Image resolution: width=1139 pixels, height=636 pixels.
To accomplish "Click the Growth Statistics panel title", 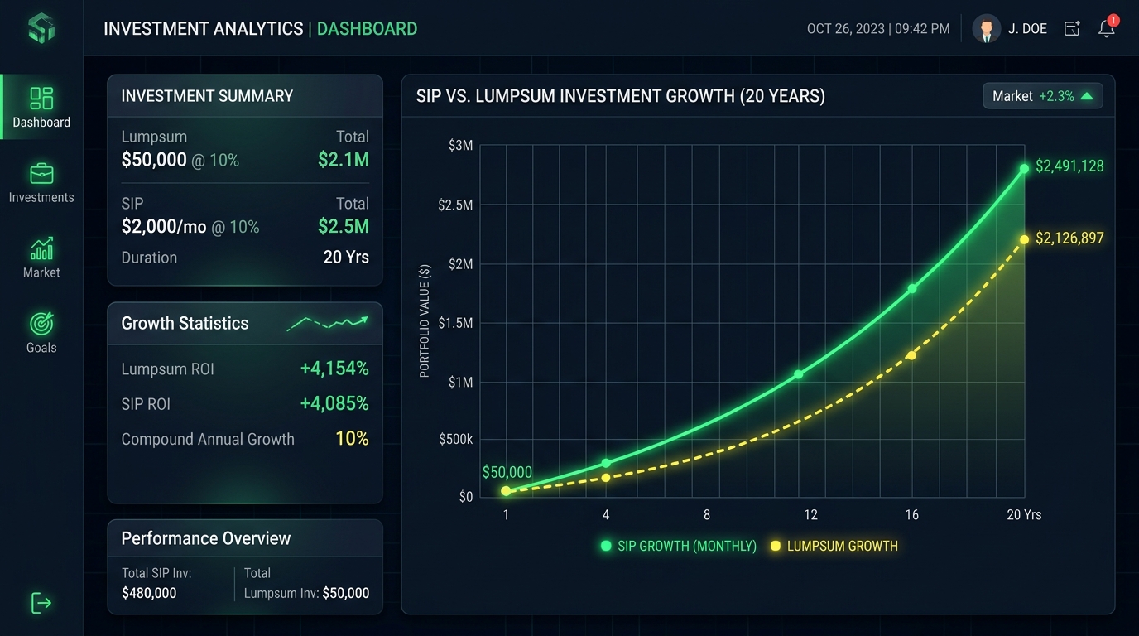I will [185, 323].
